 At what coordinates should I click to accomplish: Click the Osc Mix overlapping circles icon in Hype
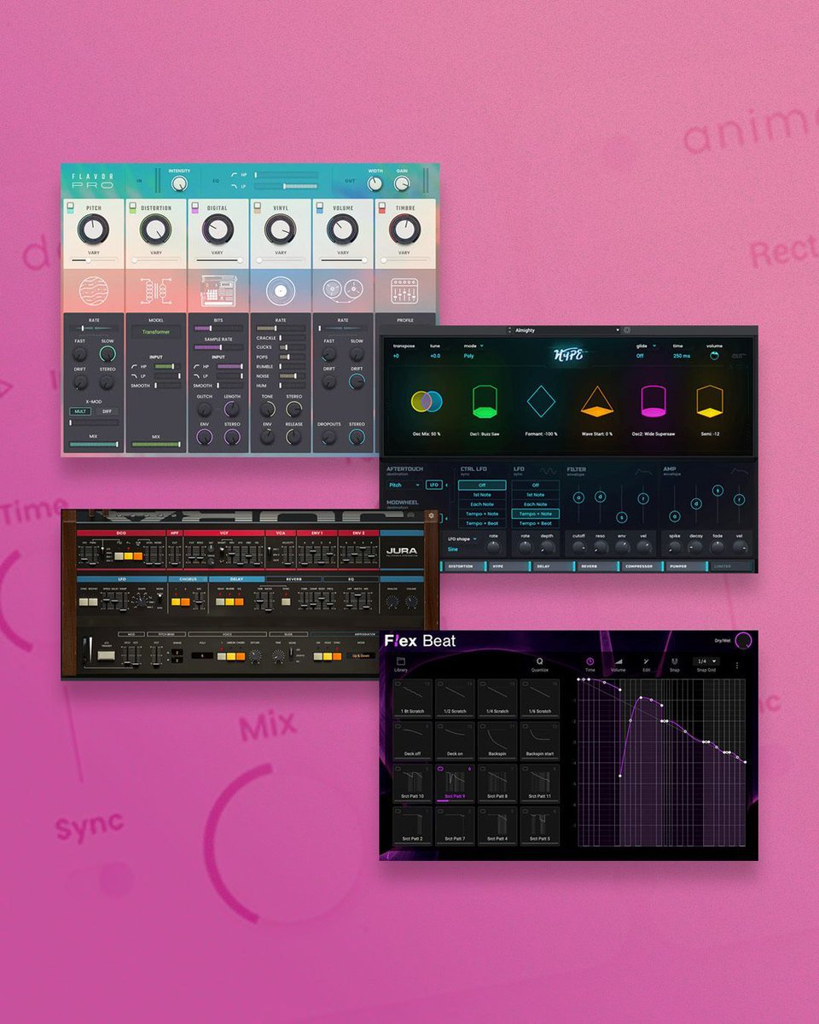pyautogui.click(x=427, y=402)
